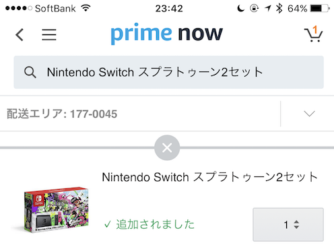The image size is (334, 251).
Task: Open the Nintendo Switch スプラトゥーン2セット product title
Action: click(210, 177)
